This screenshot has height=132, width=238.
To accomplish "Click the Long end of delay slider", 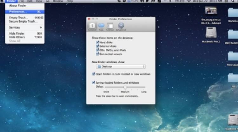I will [x=144, y=92].
